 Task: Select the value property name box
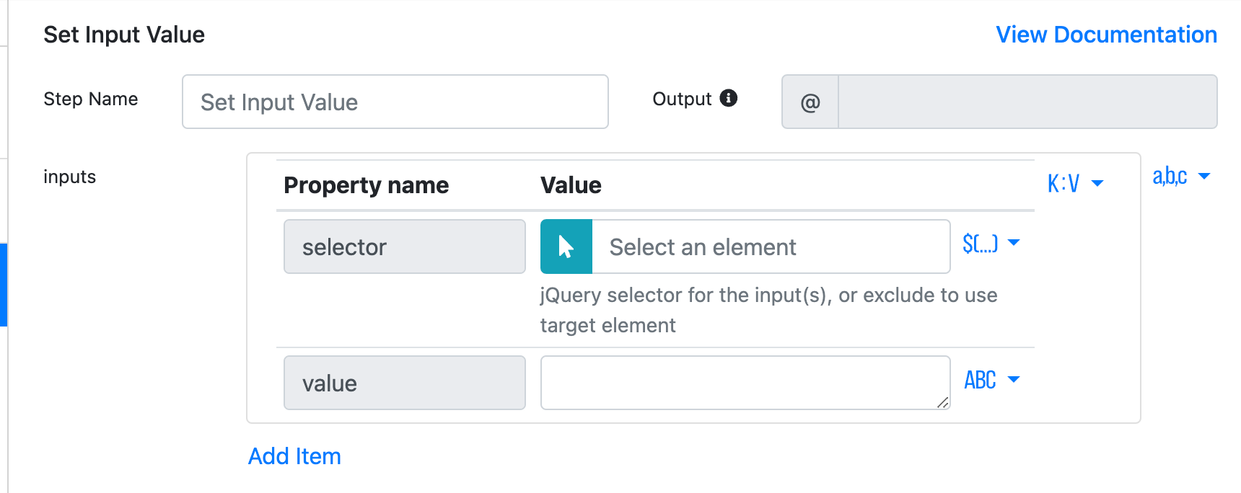404,383
